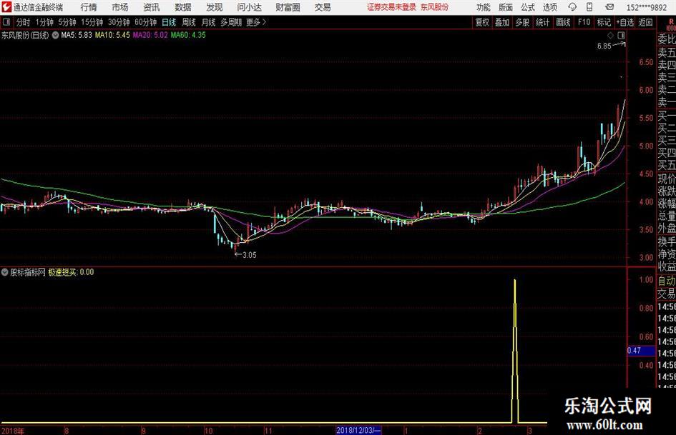The image size is (676, 435).
Task: Open 多周期 view
Action: [232, 22]
